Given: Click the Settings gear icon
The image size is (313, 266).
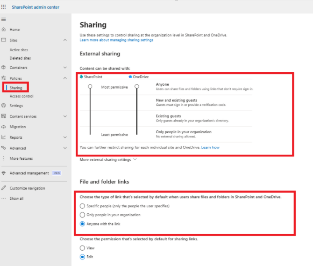Looking at the screenshot, I should pos(4,105).
